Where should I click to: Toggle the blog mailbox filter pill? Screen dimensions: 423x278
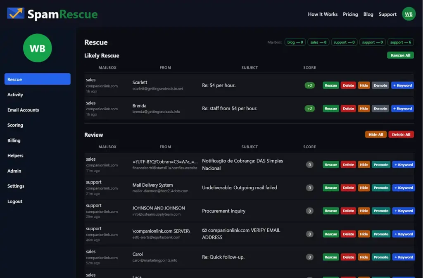(295, 42)
